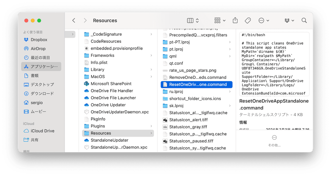
Task: Select OneDriveUpdaterDaemon.xpc file
Action: pyautogui.click(x=118, y=112)
